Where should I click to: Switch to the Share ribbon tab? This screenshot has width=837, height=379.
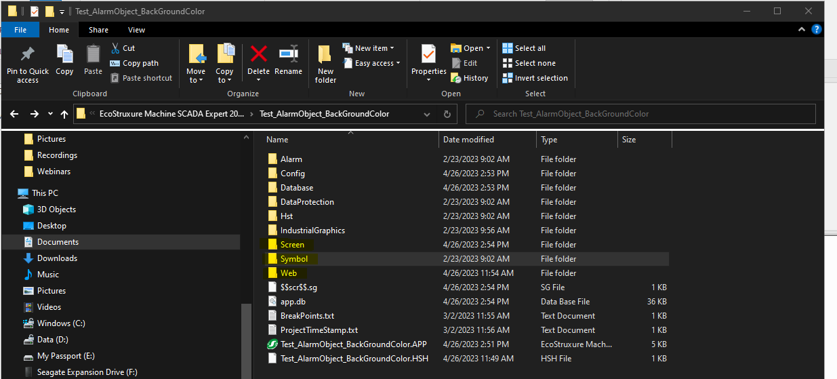(98, 30)
